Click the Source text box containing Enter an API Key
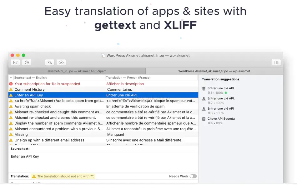 103,161
